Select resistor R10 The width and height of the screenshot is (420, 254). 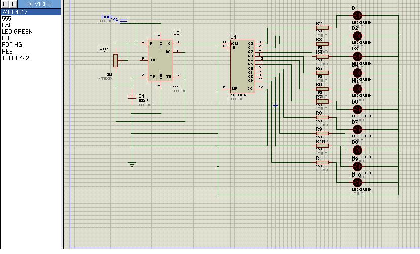(x=322, y=146)
